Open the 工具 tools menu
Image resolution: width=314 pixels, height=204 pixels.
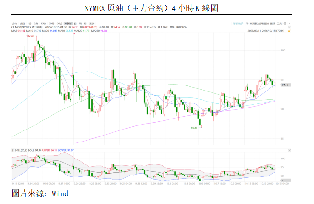[x=279, y=23]
